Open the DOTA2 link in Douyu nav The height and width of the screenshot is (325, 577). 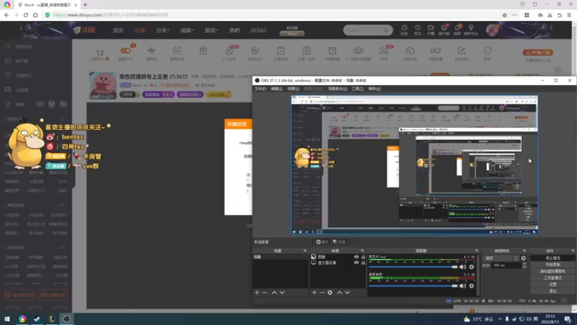pos(258,30)
